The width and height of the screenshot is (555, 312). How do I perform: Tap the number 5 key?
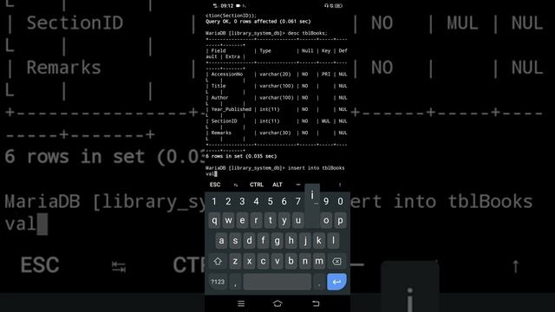[270, 201]
